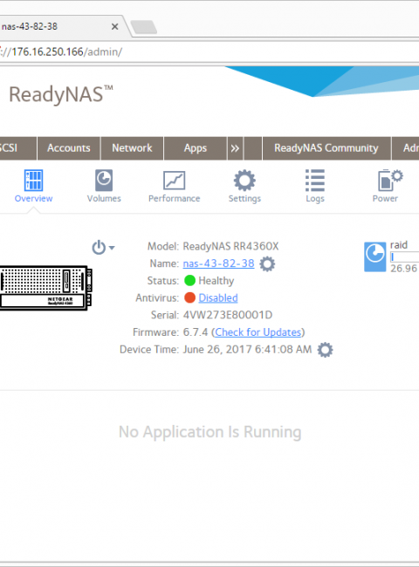This screenshot has width=419, height=567.
Task: Click the gear icon beside device name
Action: coord(267,263)
